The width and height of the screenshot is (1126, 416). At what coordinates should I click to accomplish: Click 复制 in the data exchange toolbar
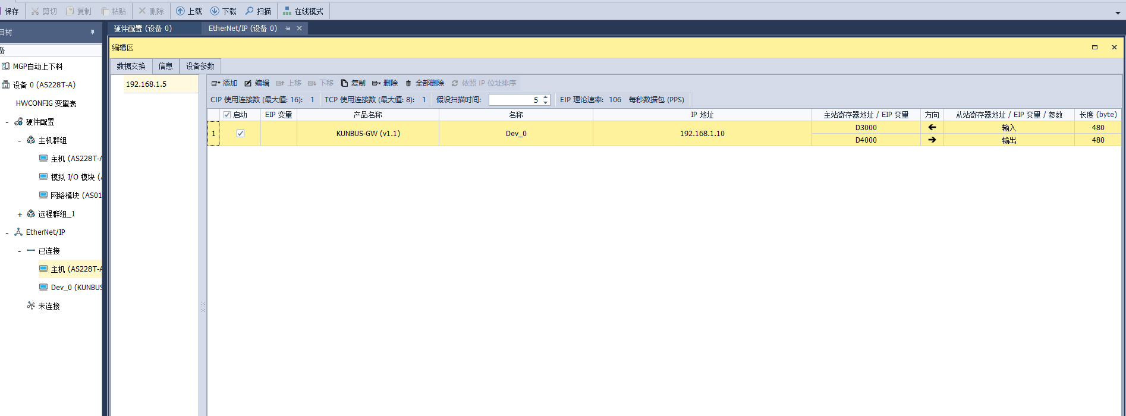[353, 83]
